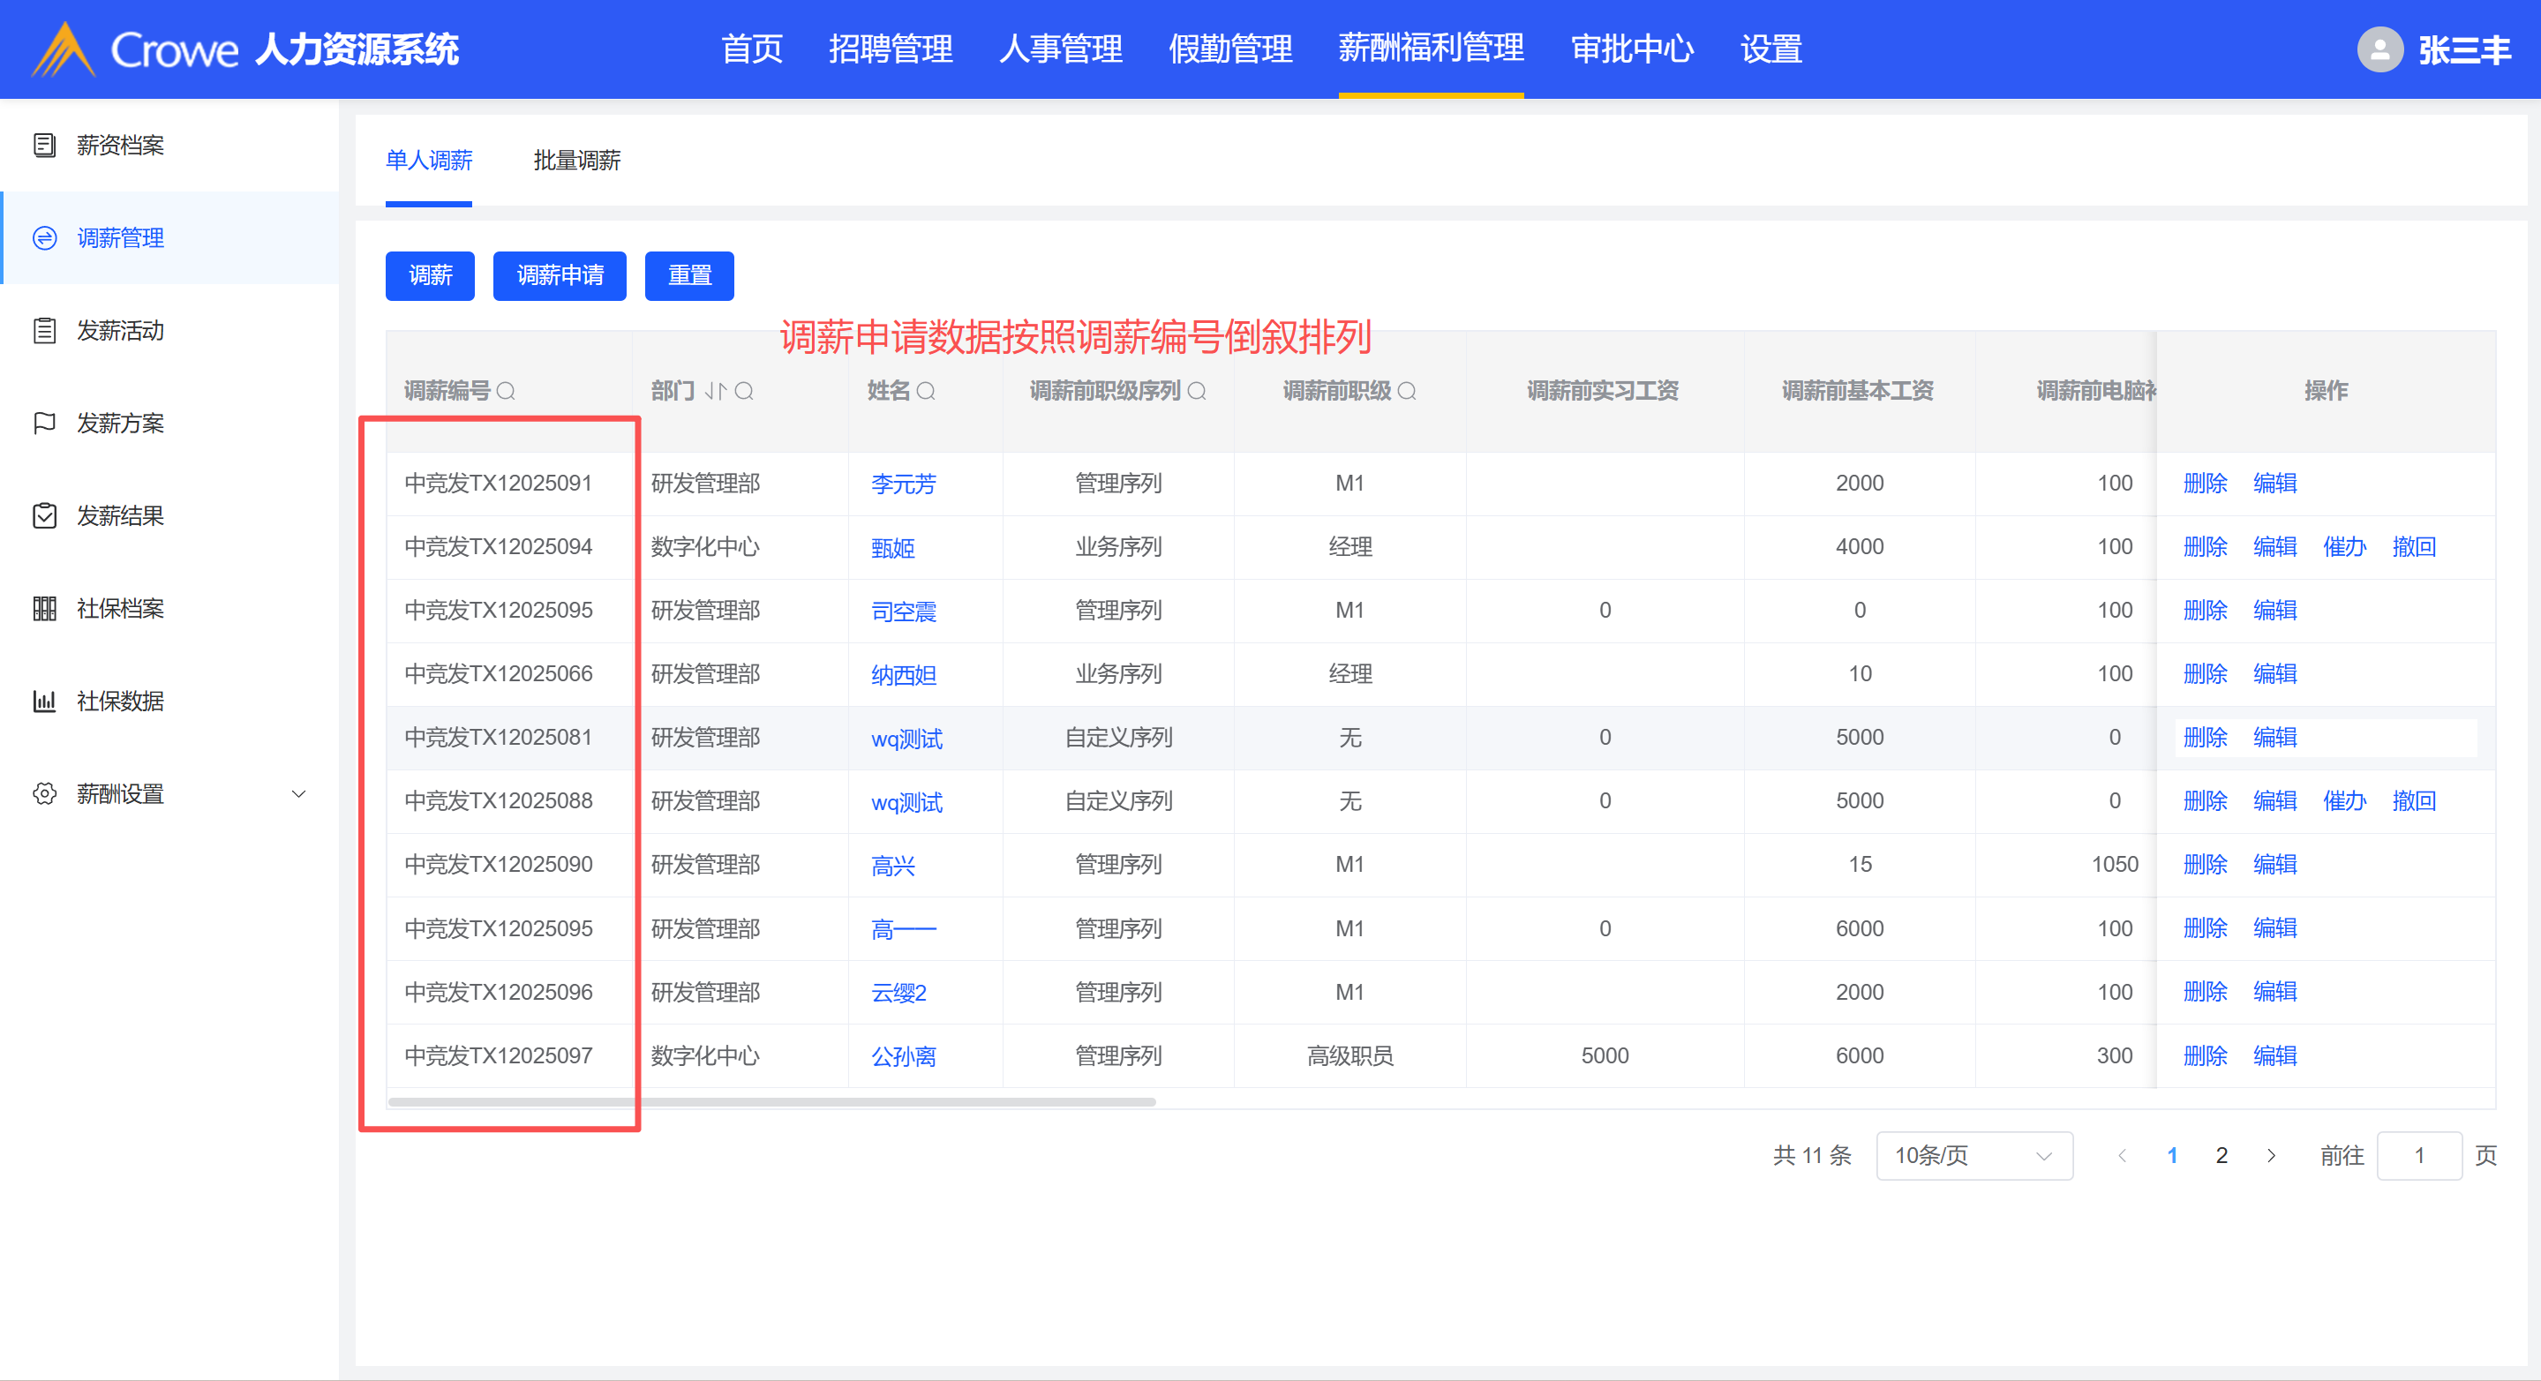Switch to 批量调薪 tab
Screen dimensions: 2541x1381
pyautogui.click(x=576, y=161)
